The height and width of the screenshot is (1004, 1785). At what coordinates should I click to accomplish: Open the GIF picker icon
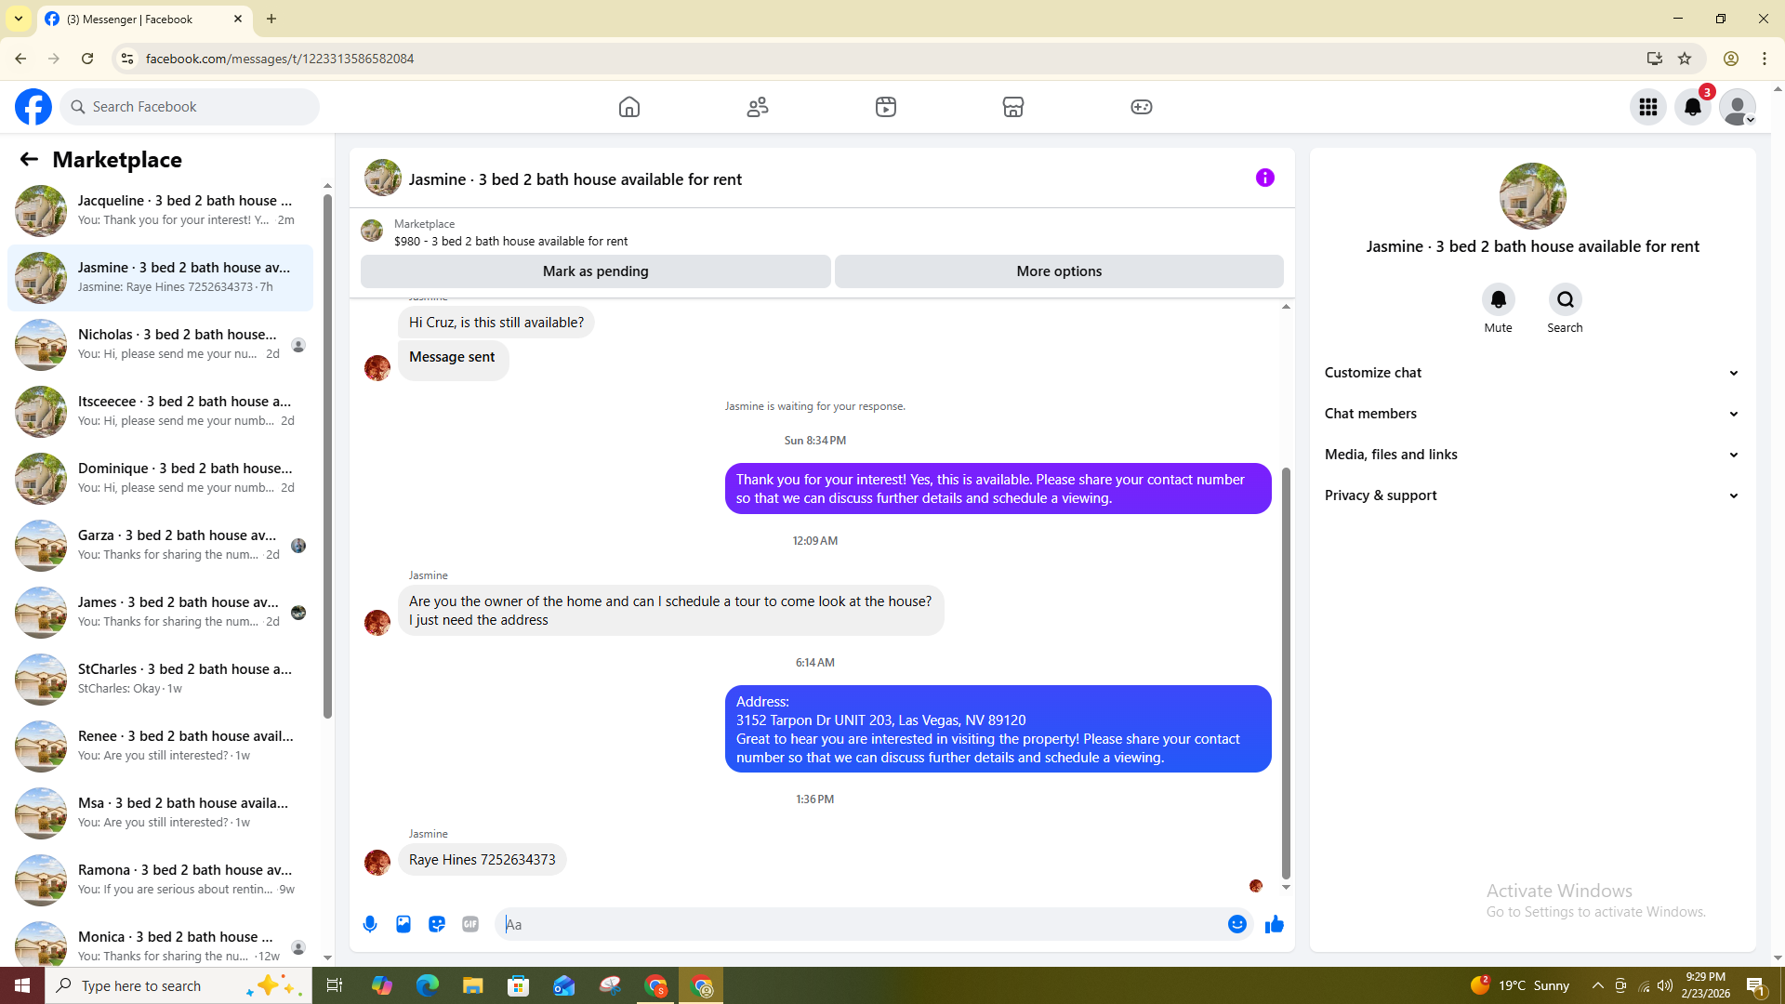coord(470,924)
